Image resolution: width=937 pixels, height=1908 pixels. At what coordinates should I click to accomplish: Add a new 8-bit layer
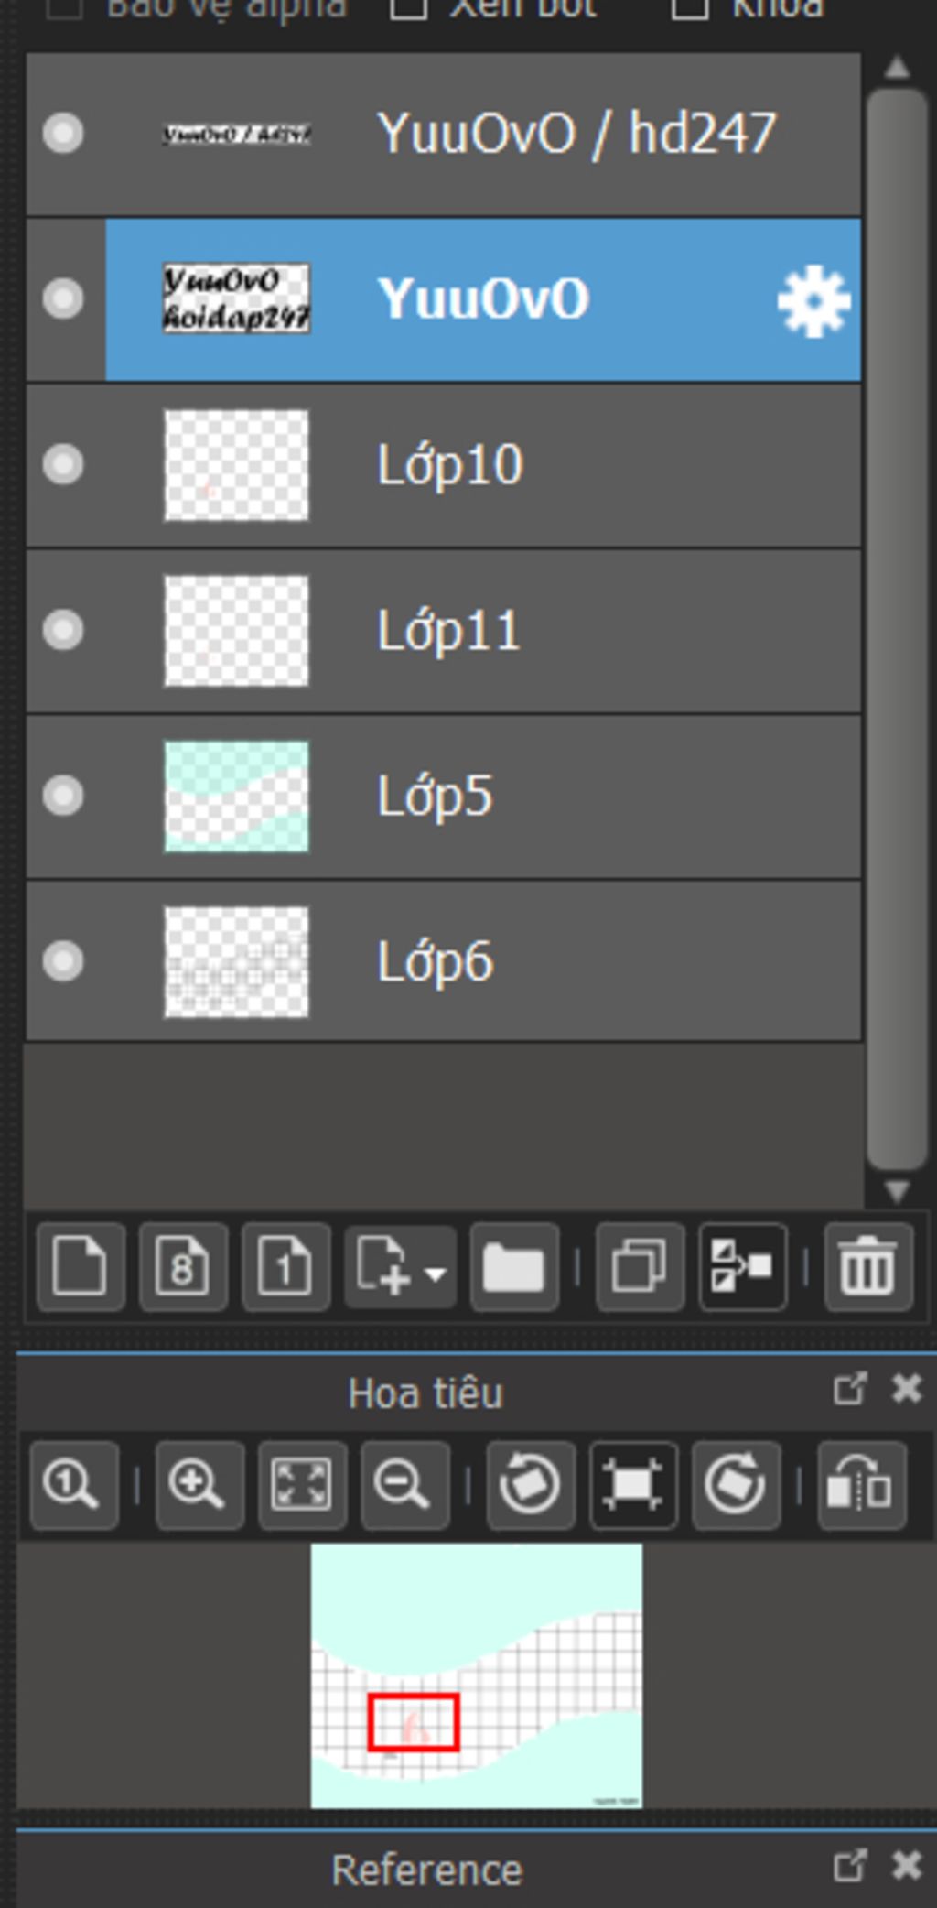(x=183, y=1267)
